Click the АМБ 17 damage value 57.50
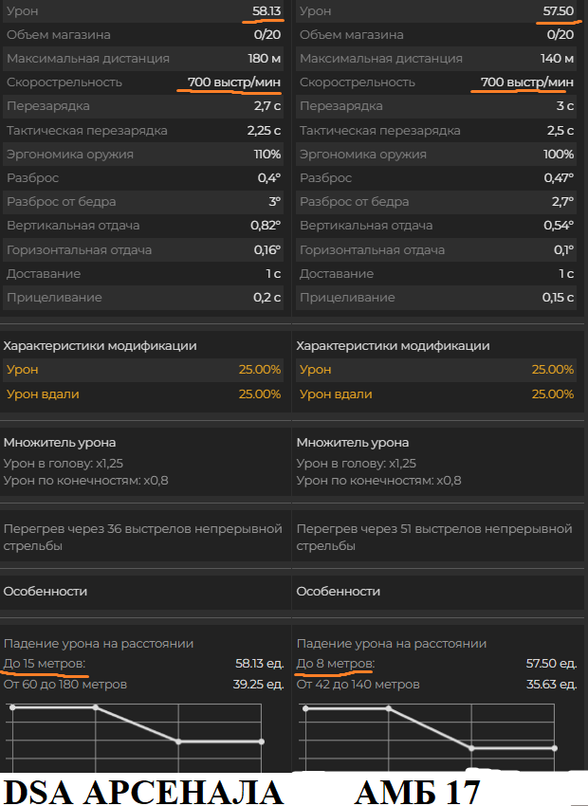 point(559,10)
